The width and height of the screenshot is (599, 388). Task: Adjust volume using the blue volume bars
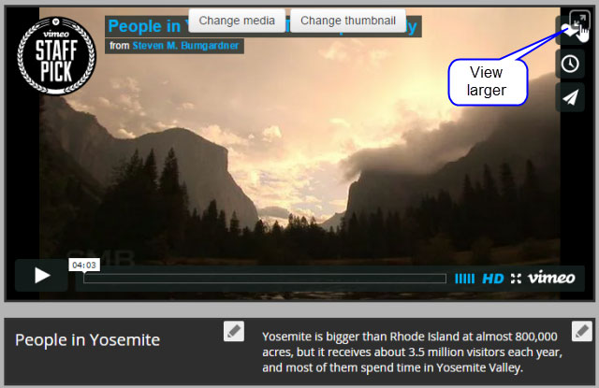(x=464, y=279)
